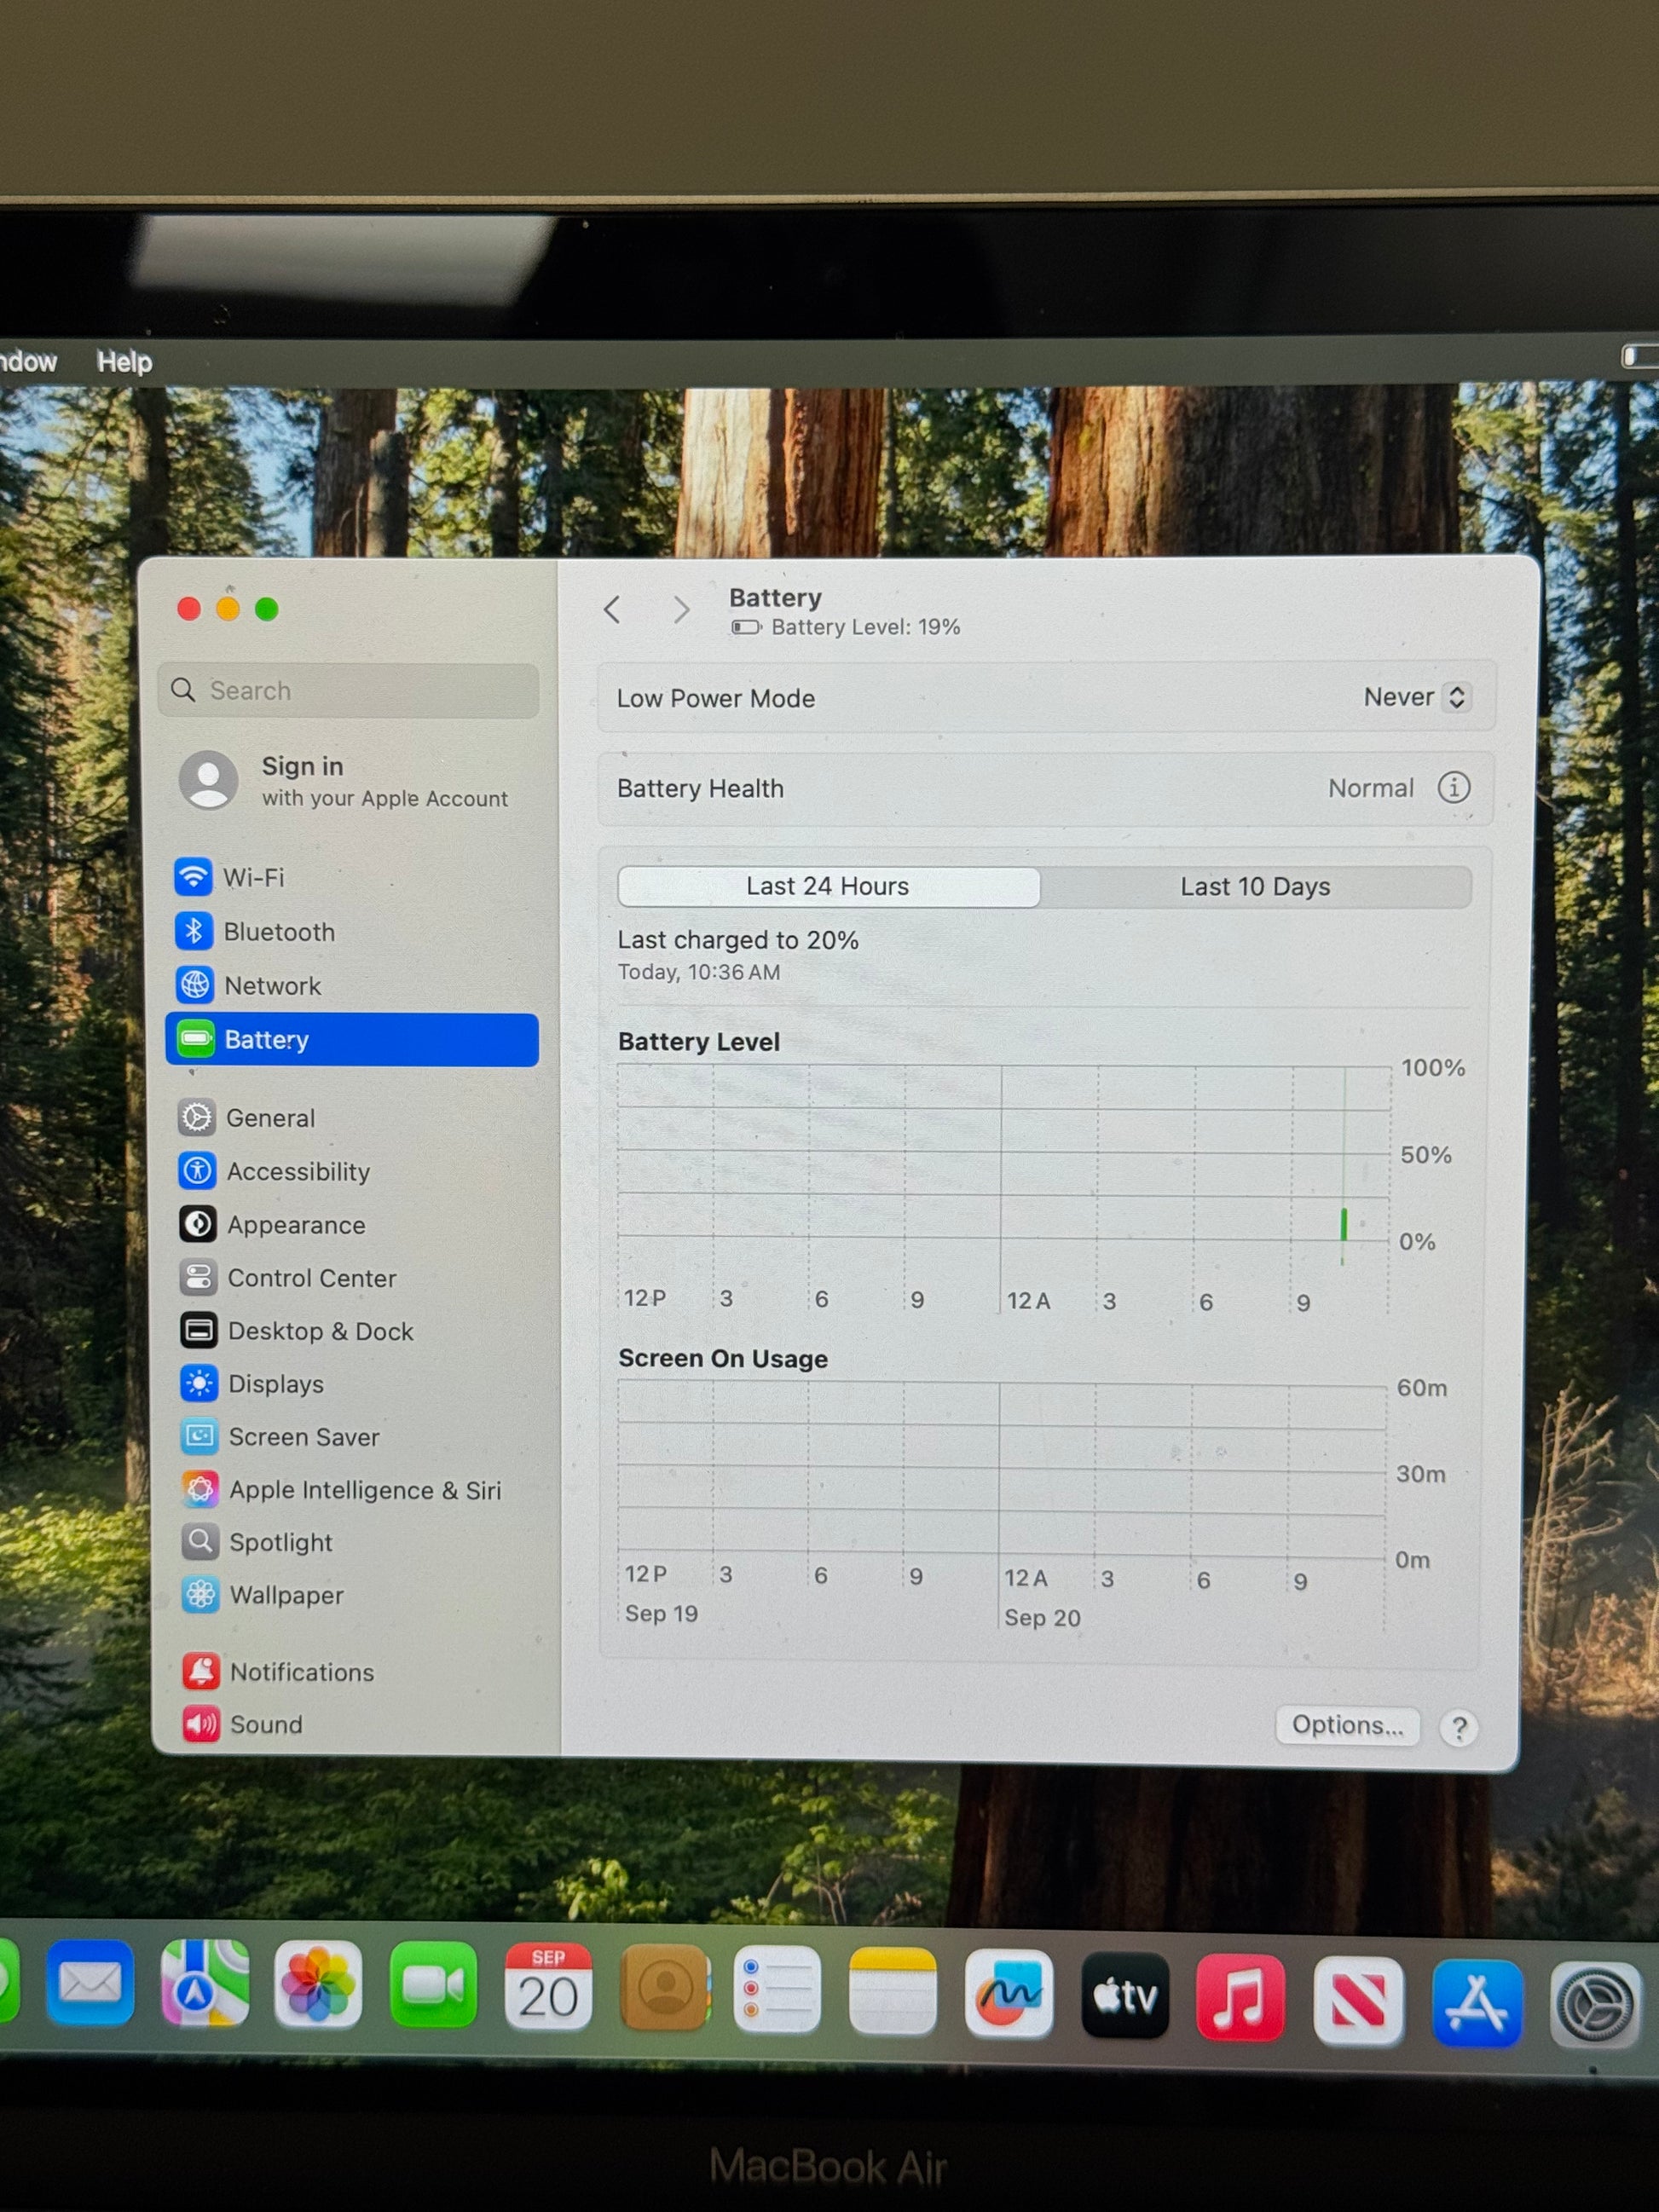Open Low Power Mode Never dropdown
Viewport: 1659px width, 2212px height.
pyautogui.click(x=1414, y=697)
